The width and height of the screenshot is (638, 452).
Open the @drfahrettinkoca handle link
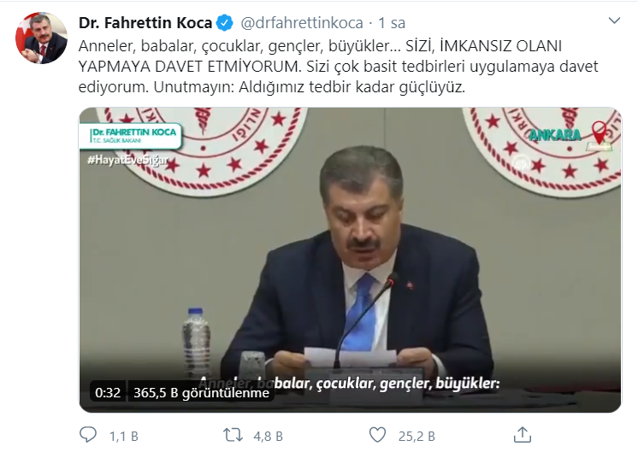tap(302, 23)
